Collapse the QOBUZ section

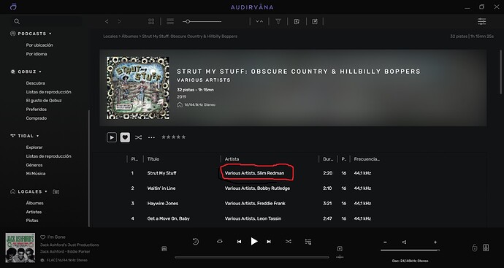coord(40,72)
